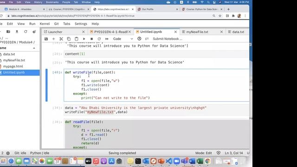
Task: Paste a cell using the clipboard icon
Action: tap(76, 39)
